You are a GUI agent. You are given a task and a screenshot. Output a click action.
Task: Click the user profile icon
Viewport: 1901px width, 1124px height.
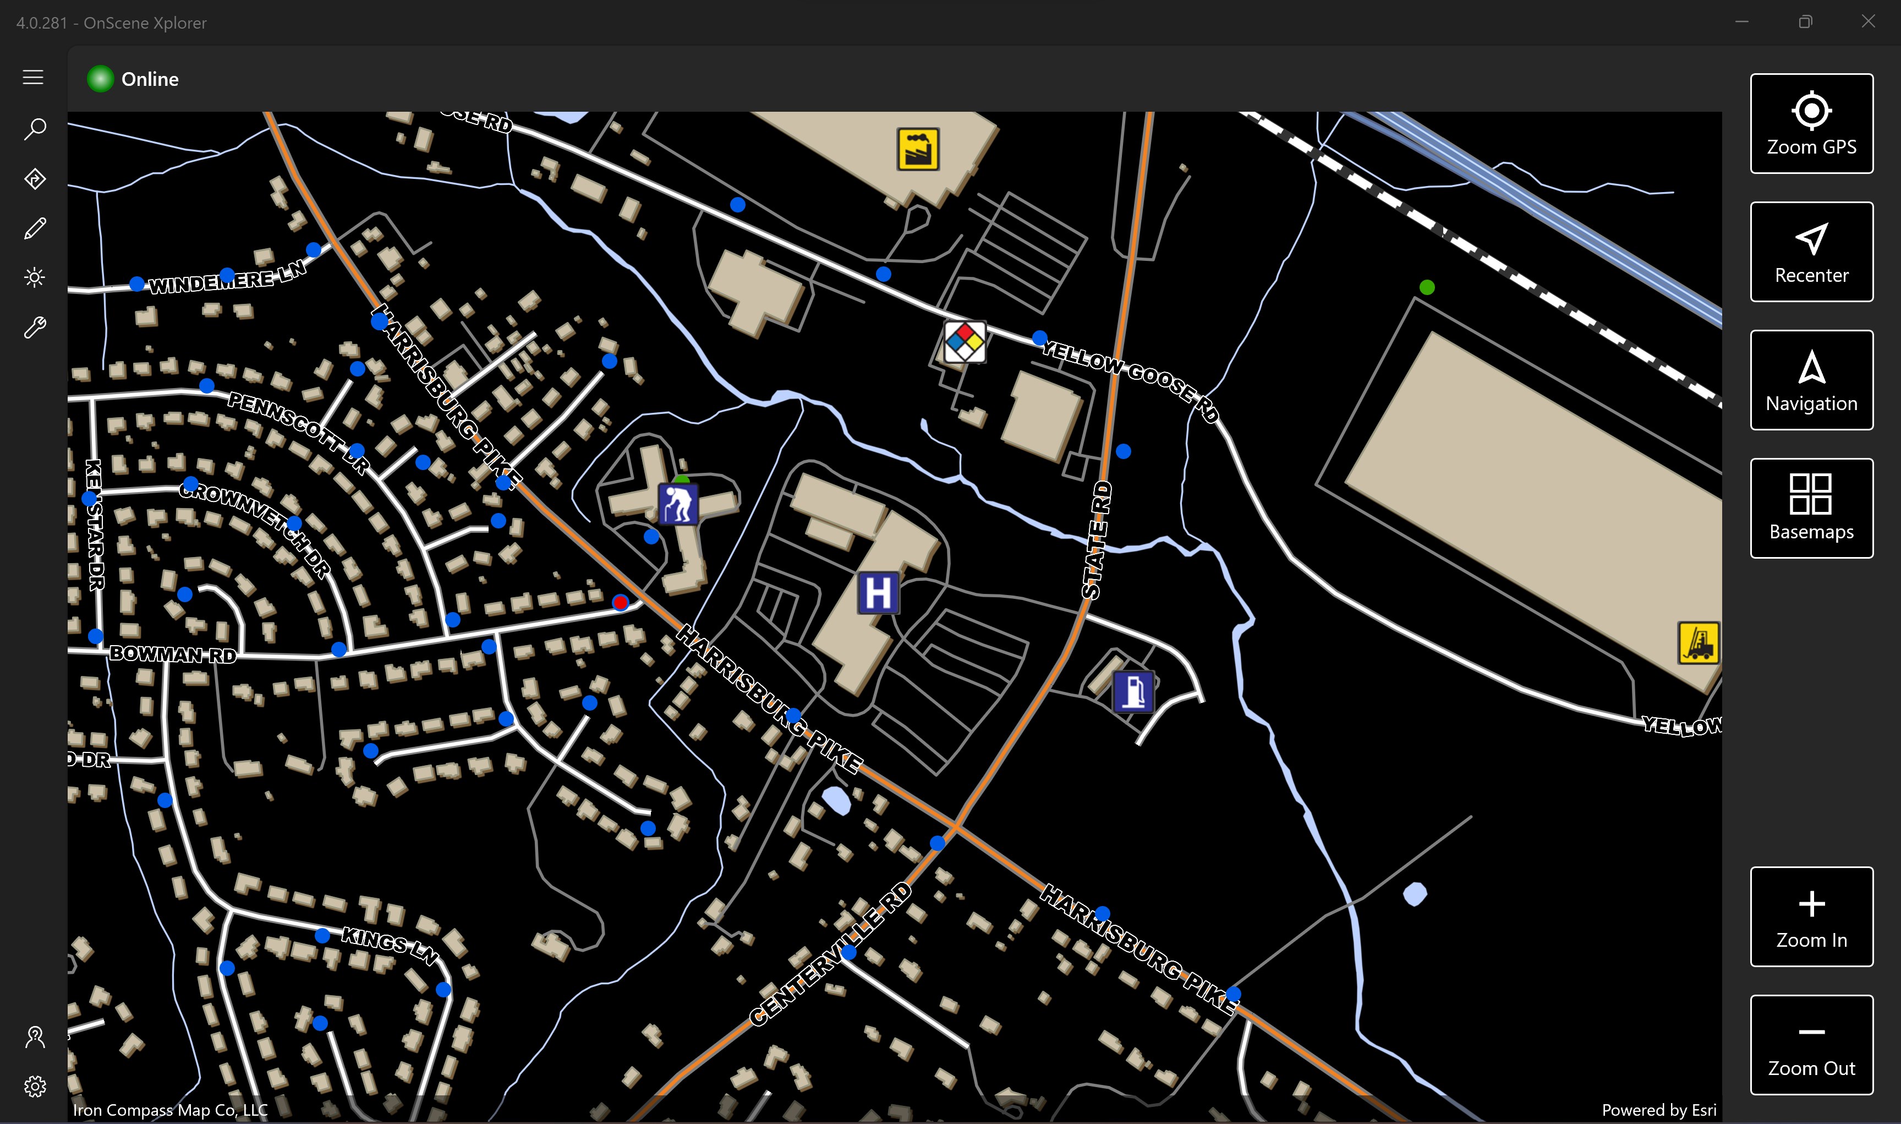pos(35,1037)
